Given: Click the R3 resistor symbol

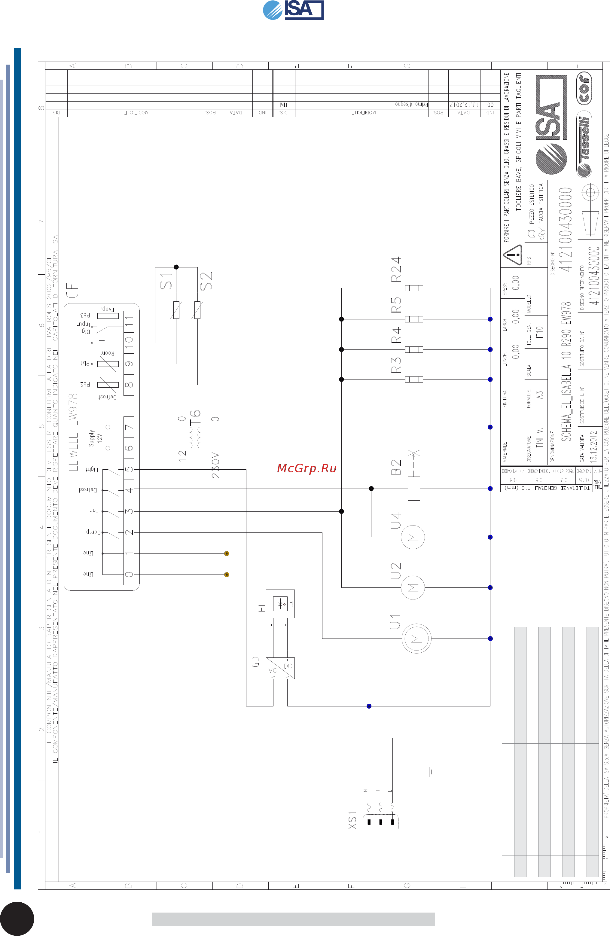Looking at the screenshot, I should (x=414, y=380).
